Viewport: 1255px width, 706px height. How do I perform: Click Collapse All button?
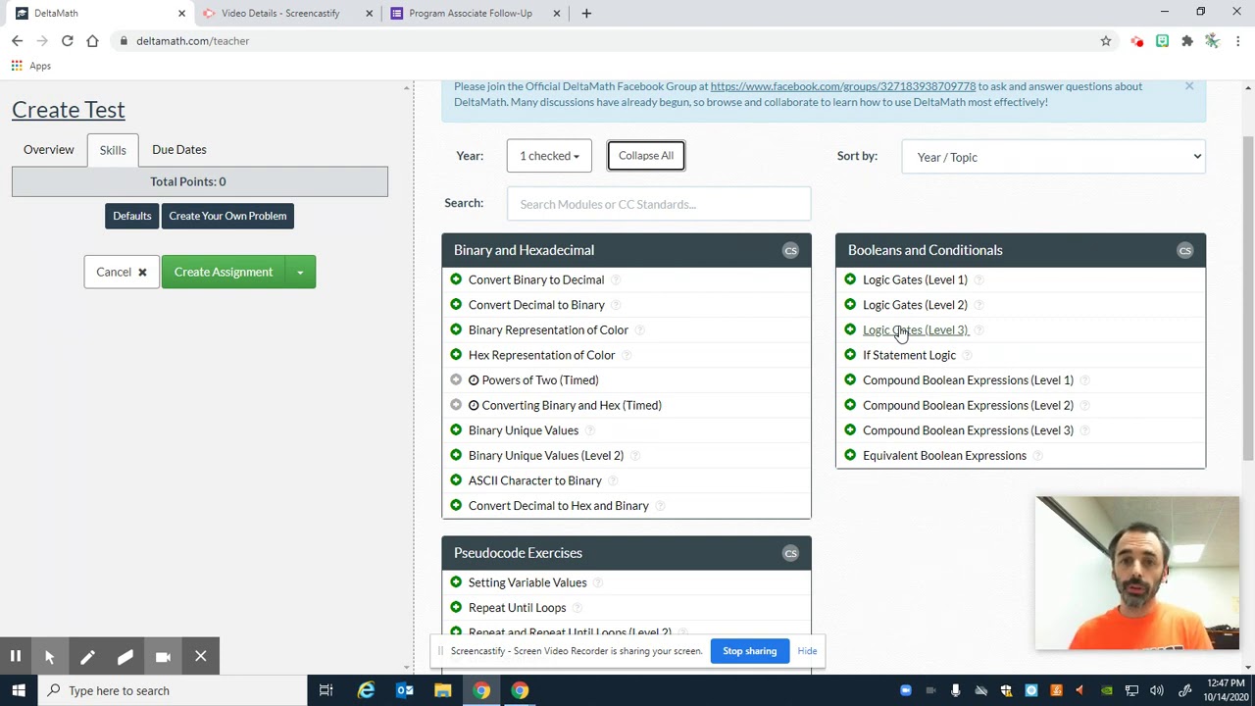[x=646, y=156]
